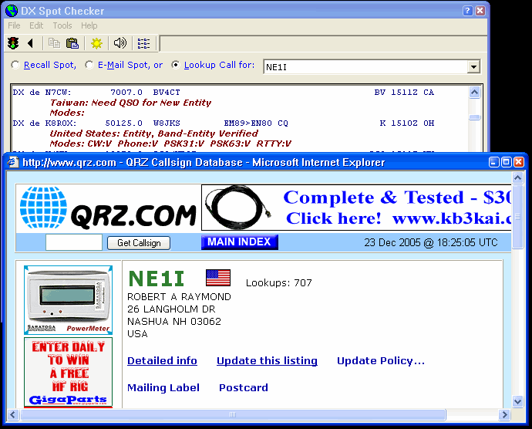Select the Recall Spot radio button

pyautogui.click(x=15, y=65)
